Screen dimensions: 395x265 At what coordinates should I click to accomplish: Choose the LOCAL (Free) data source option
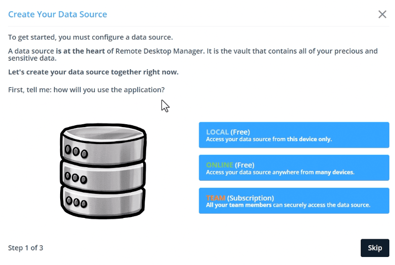click(294, 135)
